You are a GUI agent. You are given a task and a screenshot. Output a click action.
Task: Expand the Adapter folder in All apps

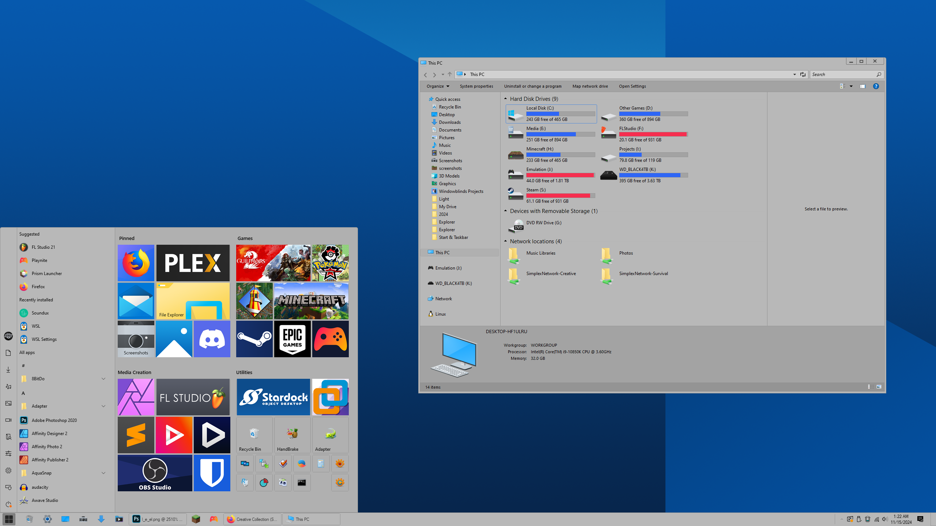[x=103, y=406]
